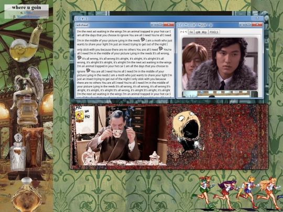
Task: Click the flower icon after 'ignore'
Action: [88, 70]
